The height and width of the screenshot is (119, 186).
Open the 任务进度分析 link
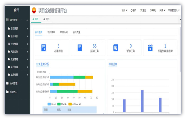[x=42, y=64]
